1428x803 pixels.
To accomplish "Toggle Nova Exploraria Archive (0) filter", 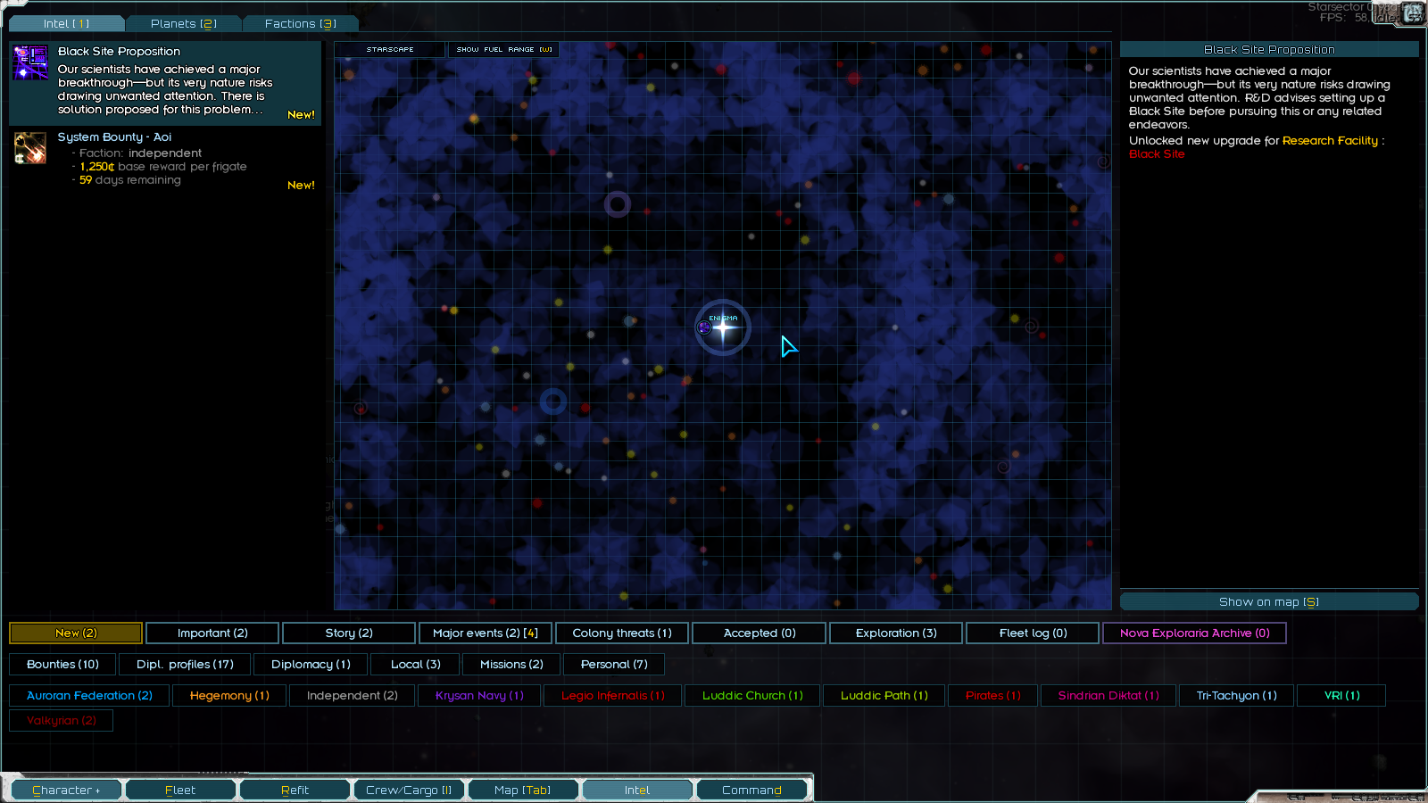I will [x=1194, y=633].
